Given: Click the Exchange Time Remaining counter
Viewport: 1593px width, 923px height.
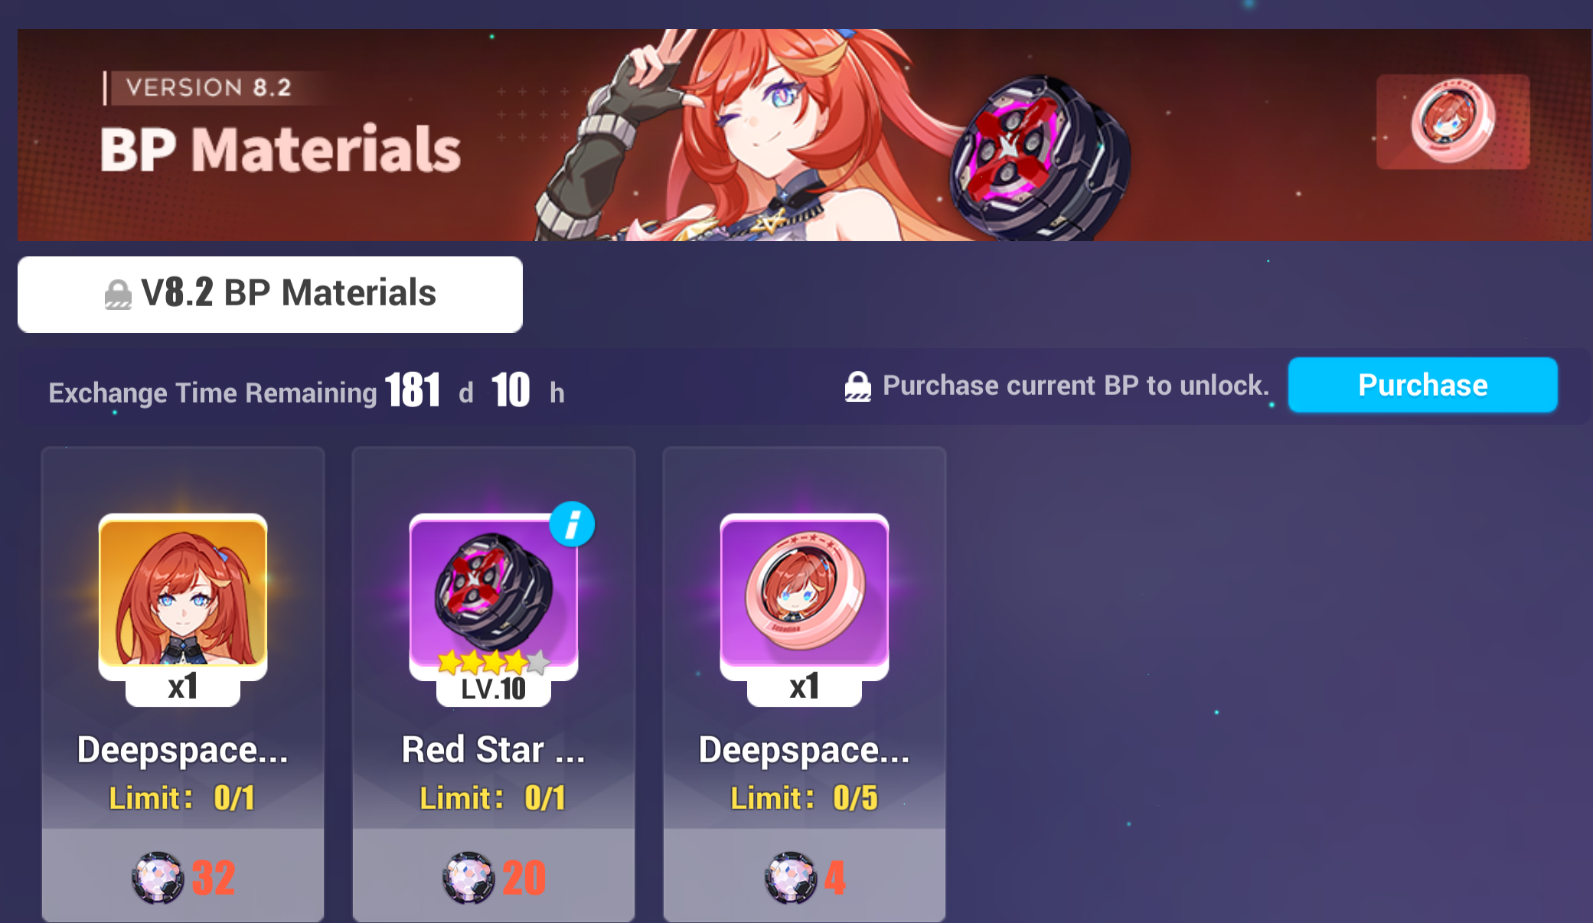Looking at the screenshot, I should click(307, 391).
